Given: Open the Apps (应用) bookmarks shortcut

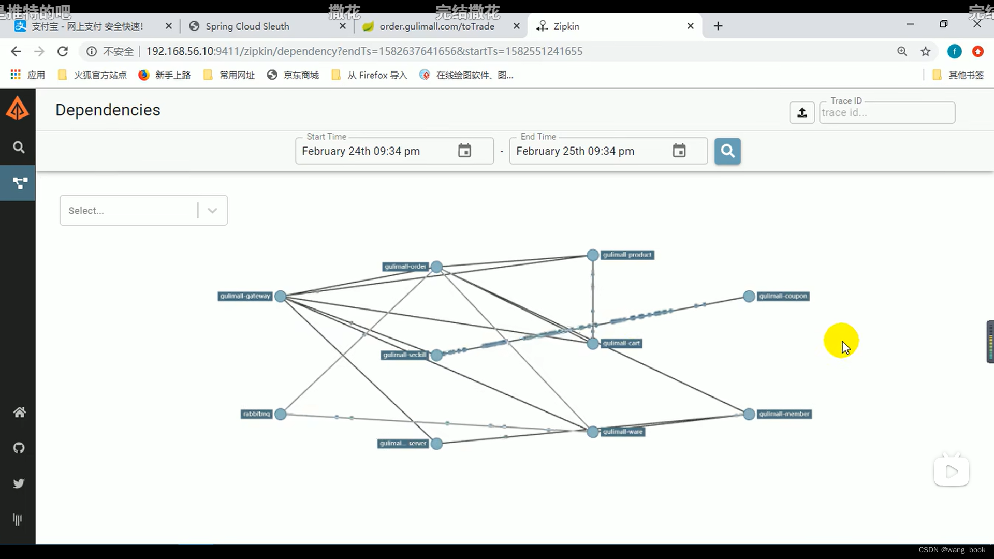Looking at the screenshot, I should coord(27,75).
